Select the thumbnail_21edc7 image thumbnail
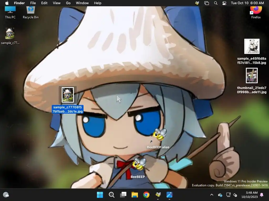The height and width of the screenshot is (201, 269). [x=252, y=76]
